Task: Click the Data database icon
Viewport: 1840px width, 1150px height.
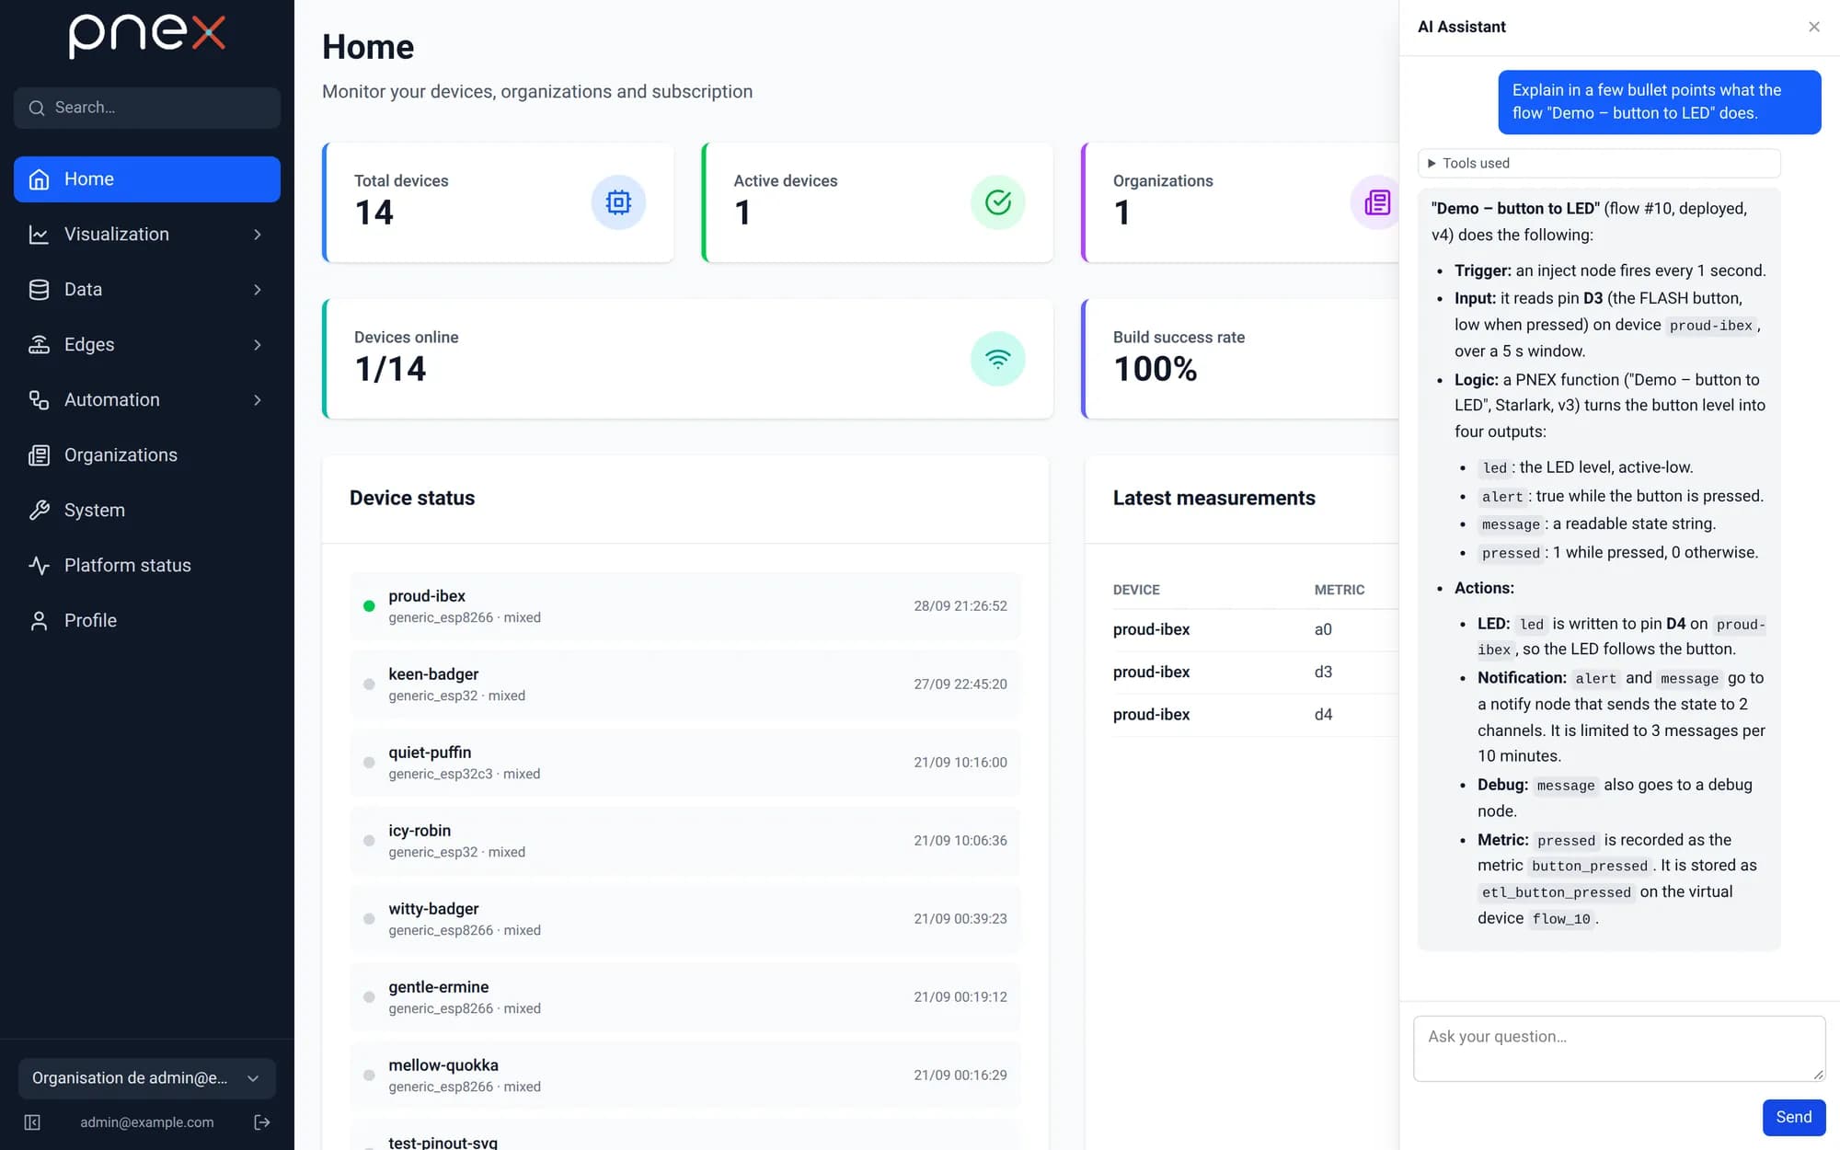Action: click(39, 290)
